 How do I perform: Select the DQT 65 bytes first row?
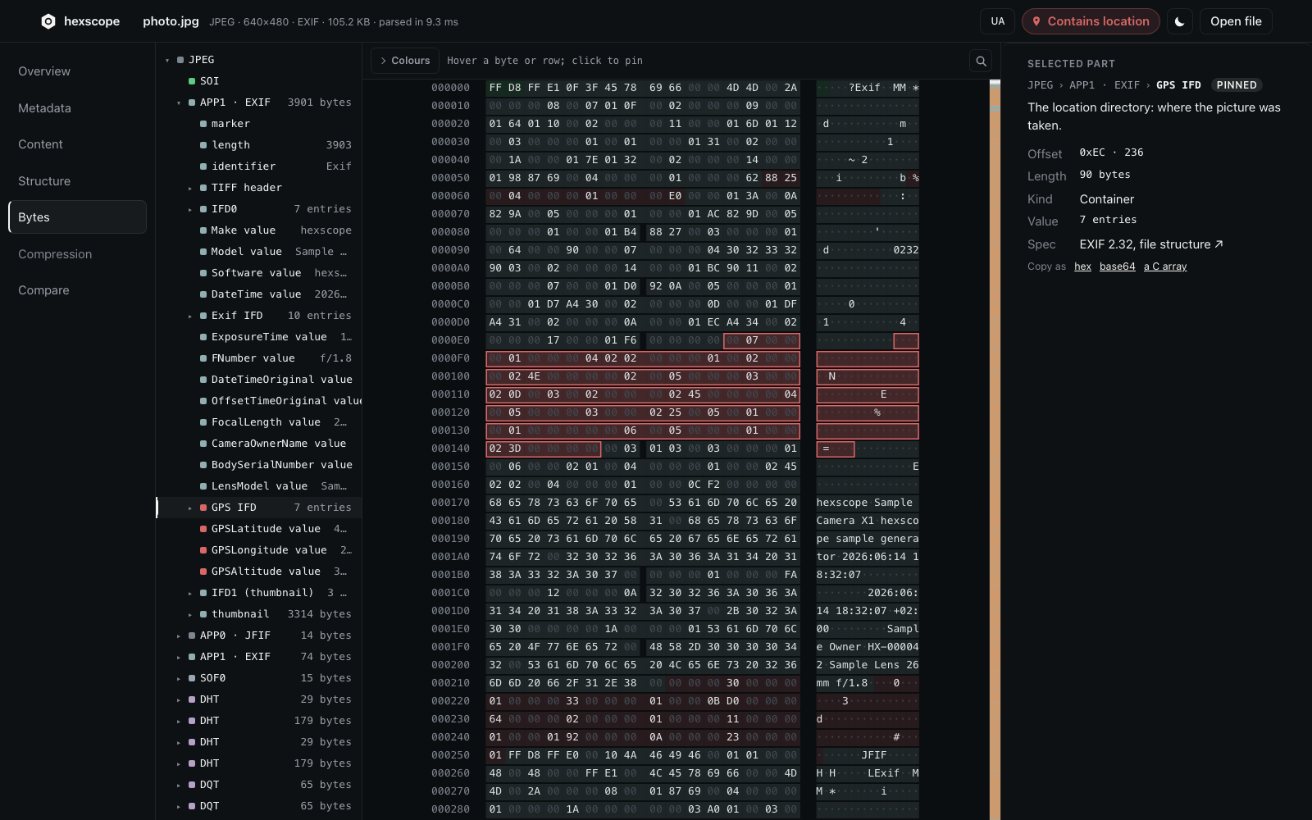pyautogui.click(x=259, y=785)
